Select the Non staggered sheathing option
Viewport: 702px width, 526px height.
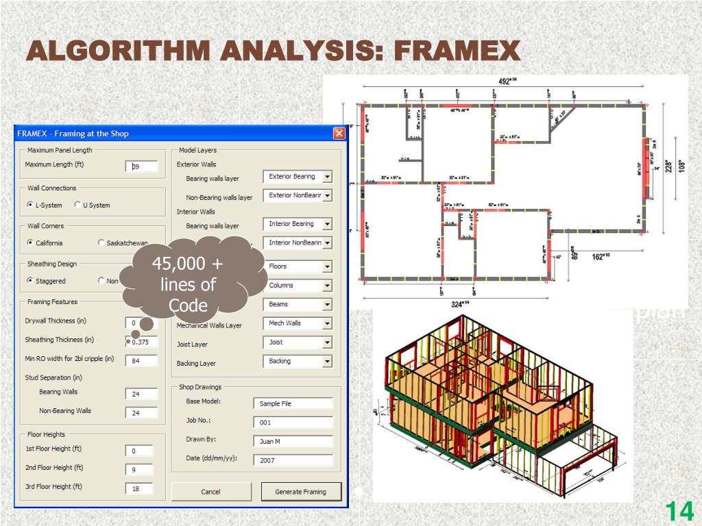click(101, 280)
